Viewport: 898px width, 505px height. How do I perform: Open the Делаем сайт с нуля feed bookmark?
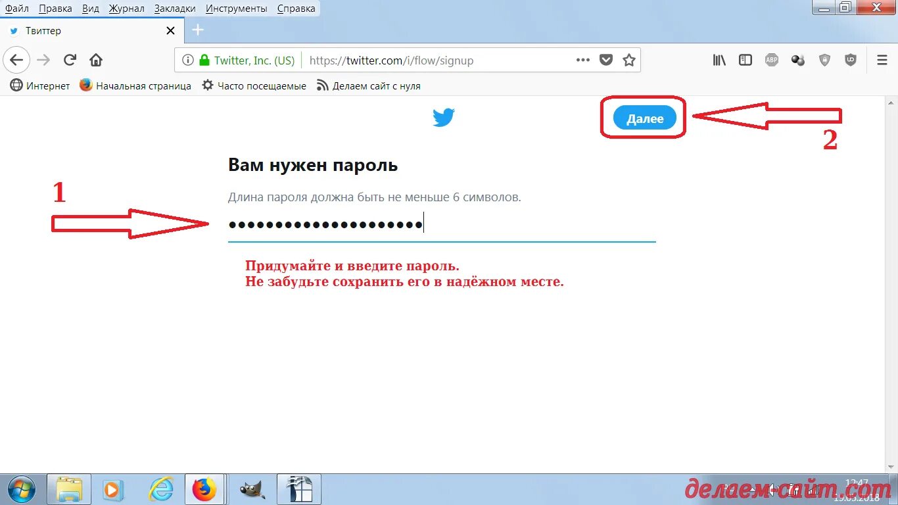(369, 85)
